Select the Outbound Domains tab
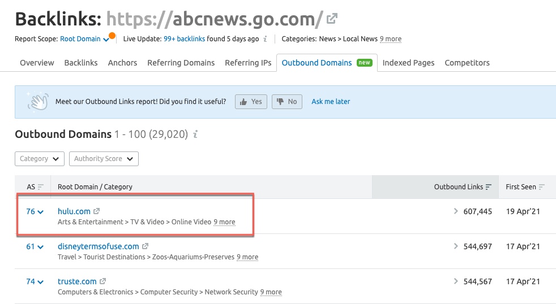The image size is (556, 304). (327, 63)
